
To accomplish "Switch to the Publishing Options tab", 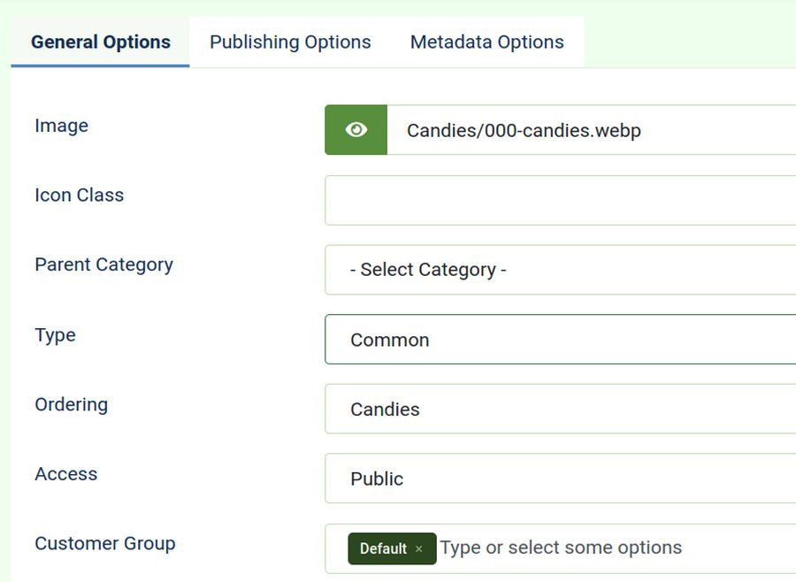I will (290, 42).
